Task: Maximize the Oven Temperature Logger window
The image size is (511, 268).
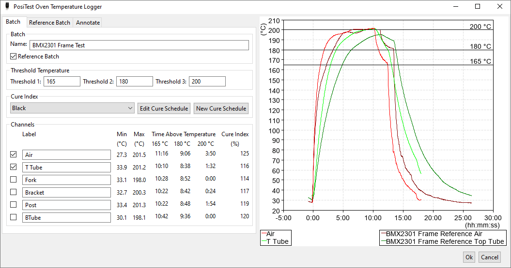Action: coord(478,6)
